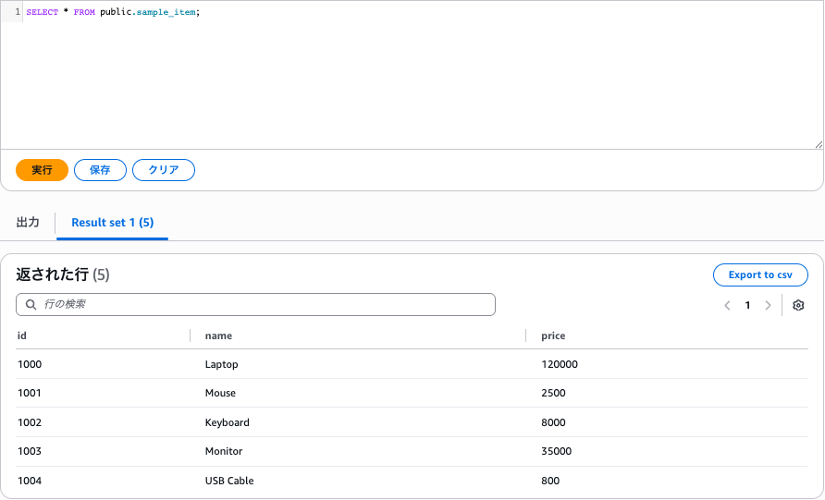This screenshot has width=825, height=500.
Task: Click the Laptop row cell
Action: (x=221, y=364)
